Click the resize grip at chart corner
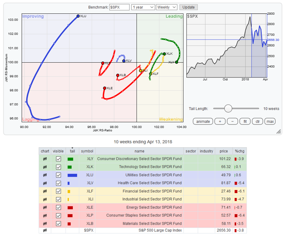 (x=279, y=132)
